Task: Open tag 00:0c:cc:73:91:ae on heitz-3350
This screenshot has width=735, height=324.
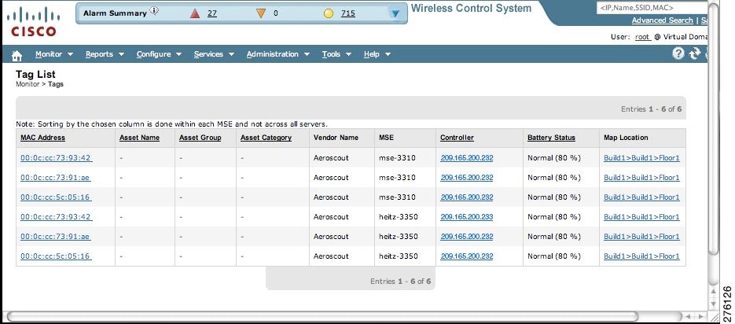Action: coord(56,237)
